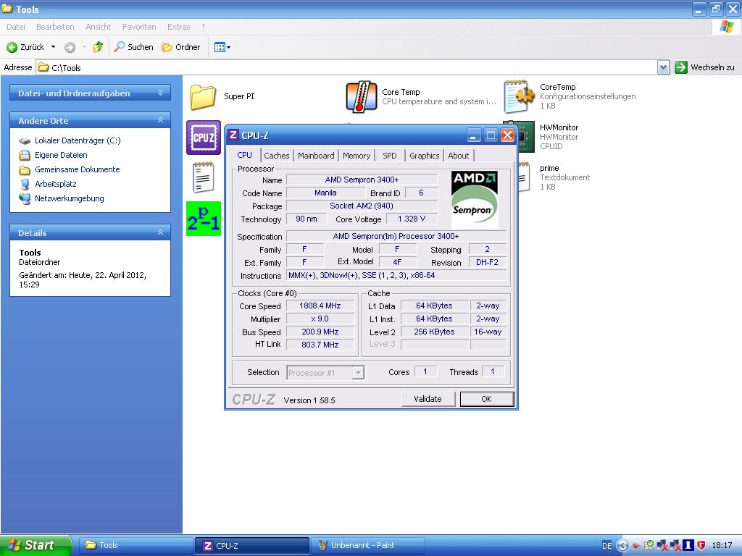The image size is (742, 556).
Task: Go up one folder level icon
Action: pyautogui.click(x=98, y=47)
